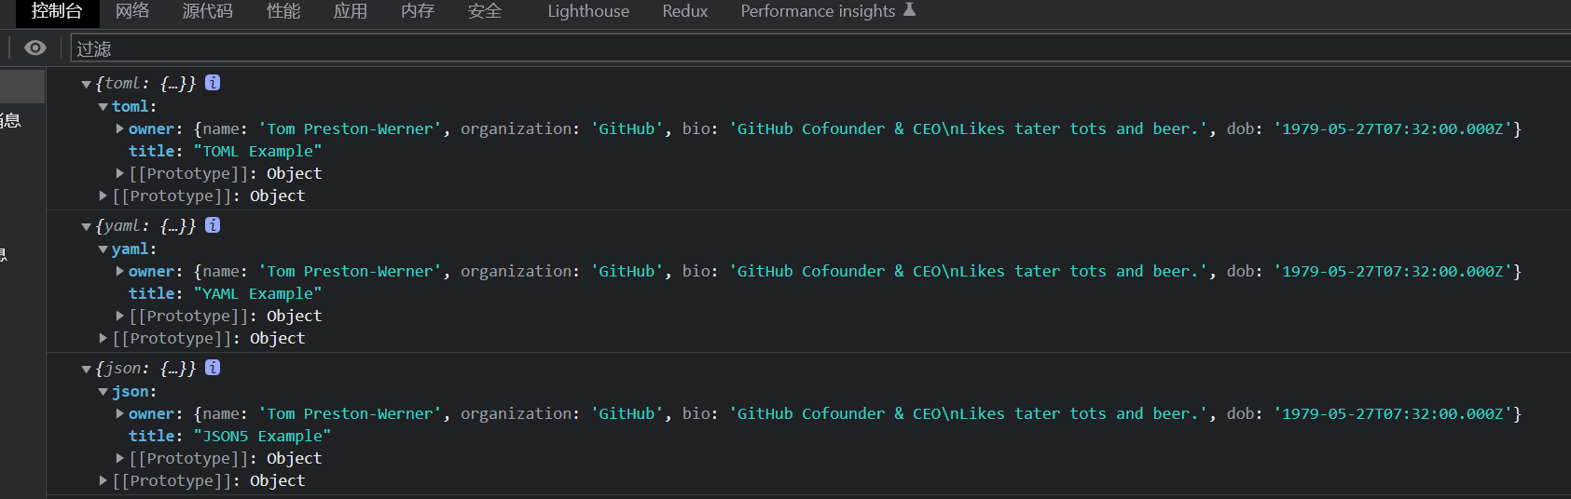Click the info icon next to json object
The height and width of the screenshot is (499, 1571).
(x=213, y=368)
